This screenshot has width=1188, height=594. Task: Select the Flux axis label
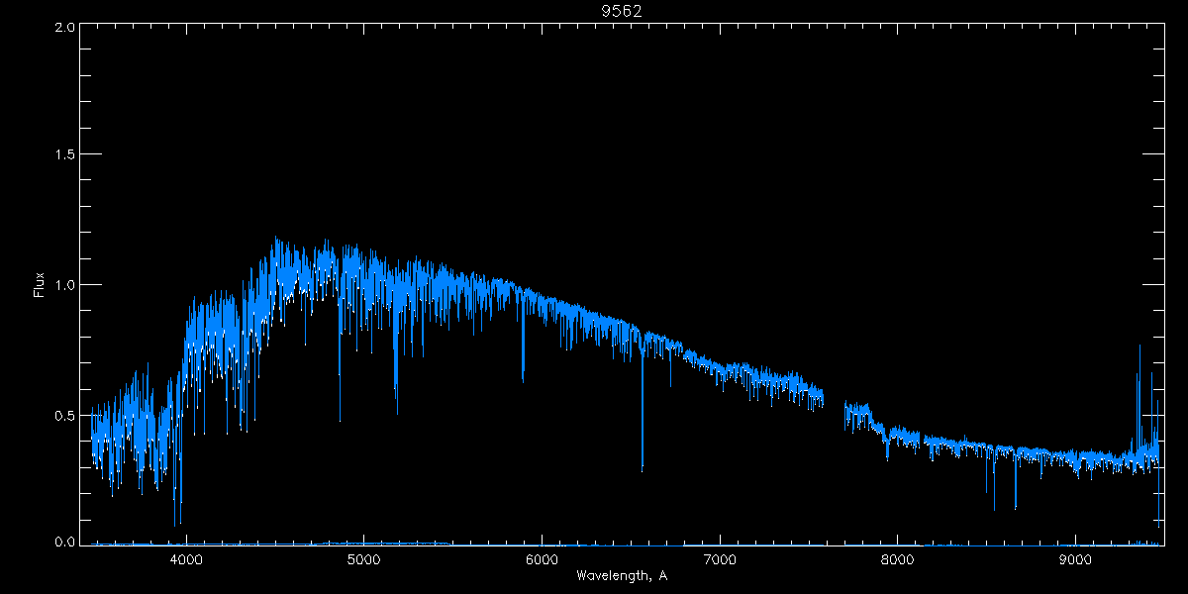[40, 284]
